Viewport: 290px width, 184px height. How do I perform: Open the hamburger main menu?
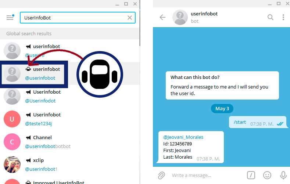(10, 18)
